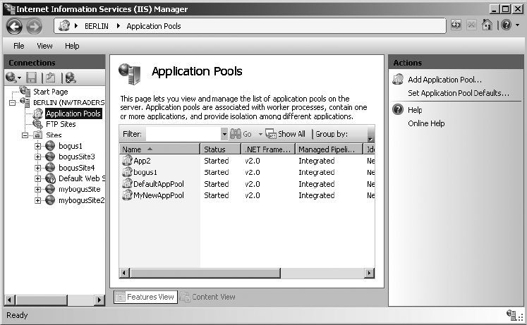Viewport: 527px width, 325px height.
Task: Click the Save icon in the Connections toolbar
Action: [x=32, y=78]
